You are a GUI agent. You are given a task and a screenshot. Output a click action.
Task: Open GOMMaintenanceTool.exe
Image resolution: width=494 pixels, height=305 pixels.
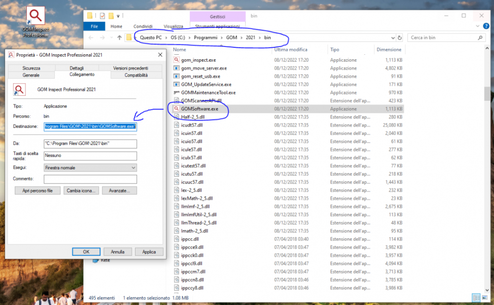(204, 92)
